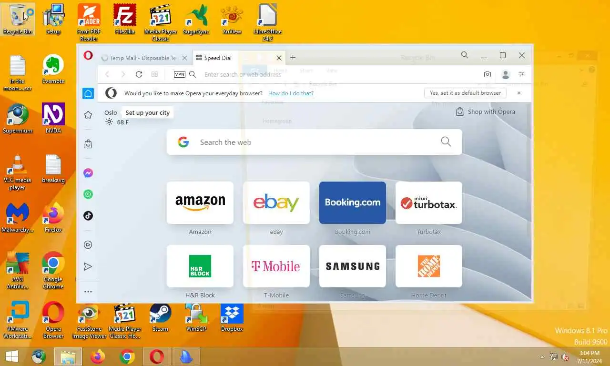Open the Start Page tiles grid icon

point(154,74)
